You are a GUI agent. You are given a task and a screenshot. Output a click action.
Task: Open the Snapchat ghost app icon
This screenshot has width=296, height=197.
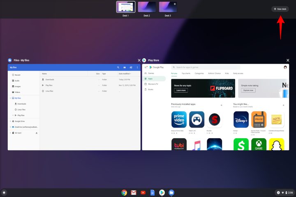(277, 144)
